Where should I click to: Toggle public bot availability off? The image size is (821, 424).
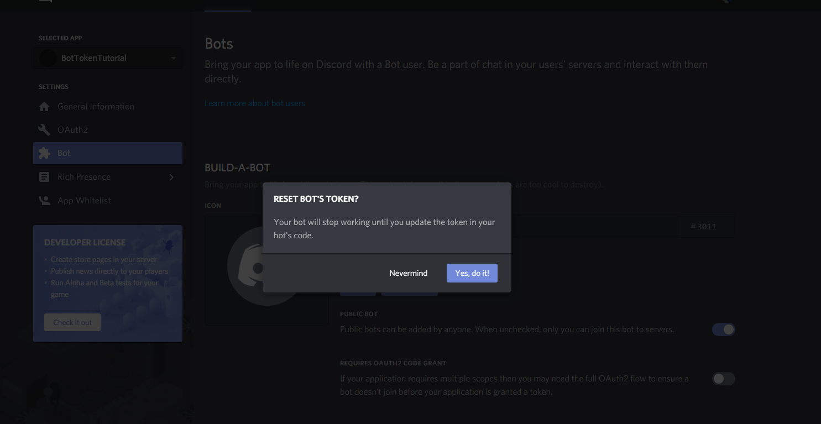click(724, 329)
